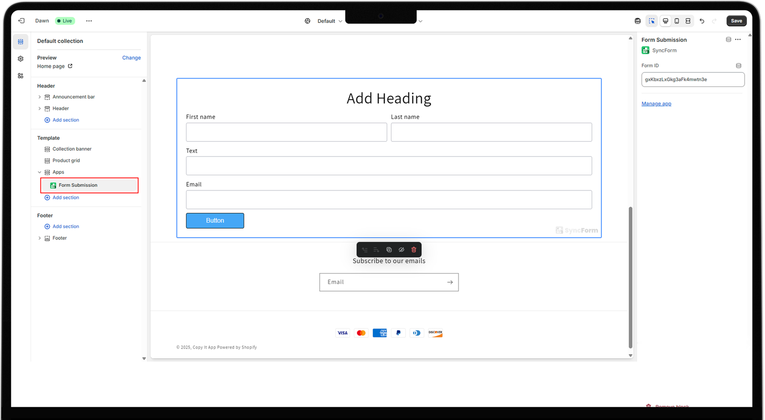Click the American Express payment icon
The height and width of the screenshot is (420, 765).
coord(380,333)
